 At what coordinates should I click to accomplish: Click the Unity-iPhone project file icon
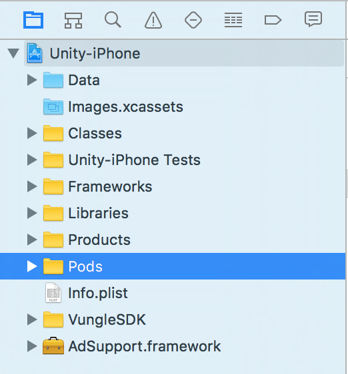[x=35, y=53]
